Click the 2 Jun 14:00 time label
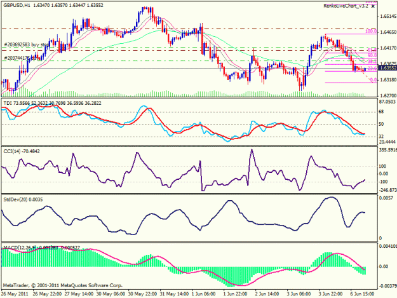The height and width of the screenshot is (298, 397). tap(269, 294)
